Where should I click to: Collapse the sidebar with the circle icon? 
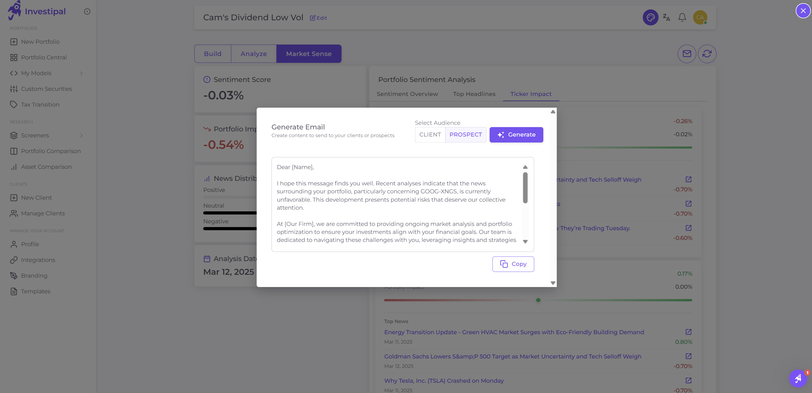[87, 11]
